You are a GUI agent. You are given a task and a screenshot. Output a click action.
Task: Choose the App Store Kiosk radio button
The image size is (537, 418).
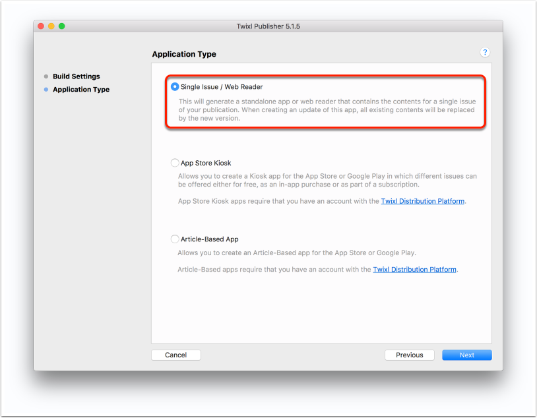[175, 163]
